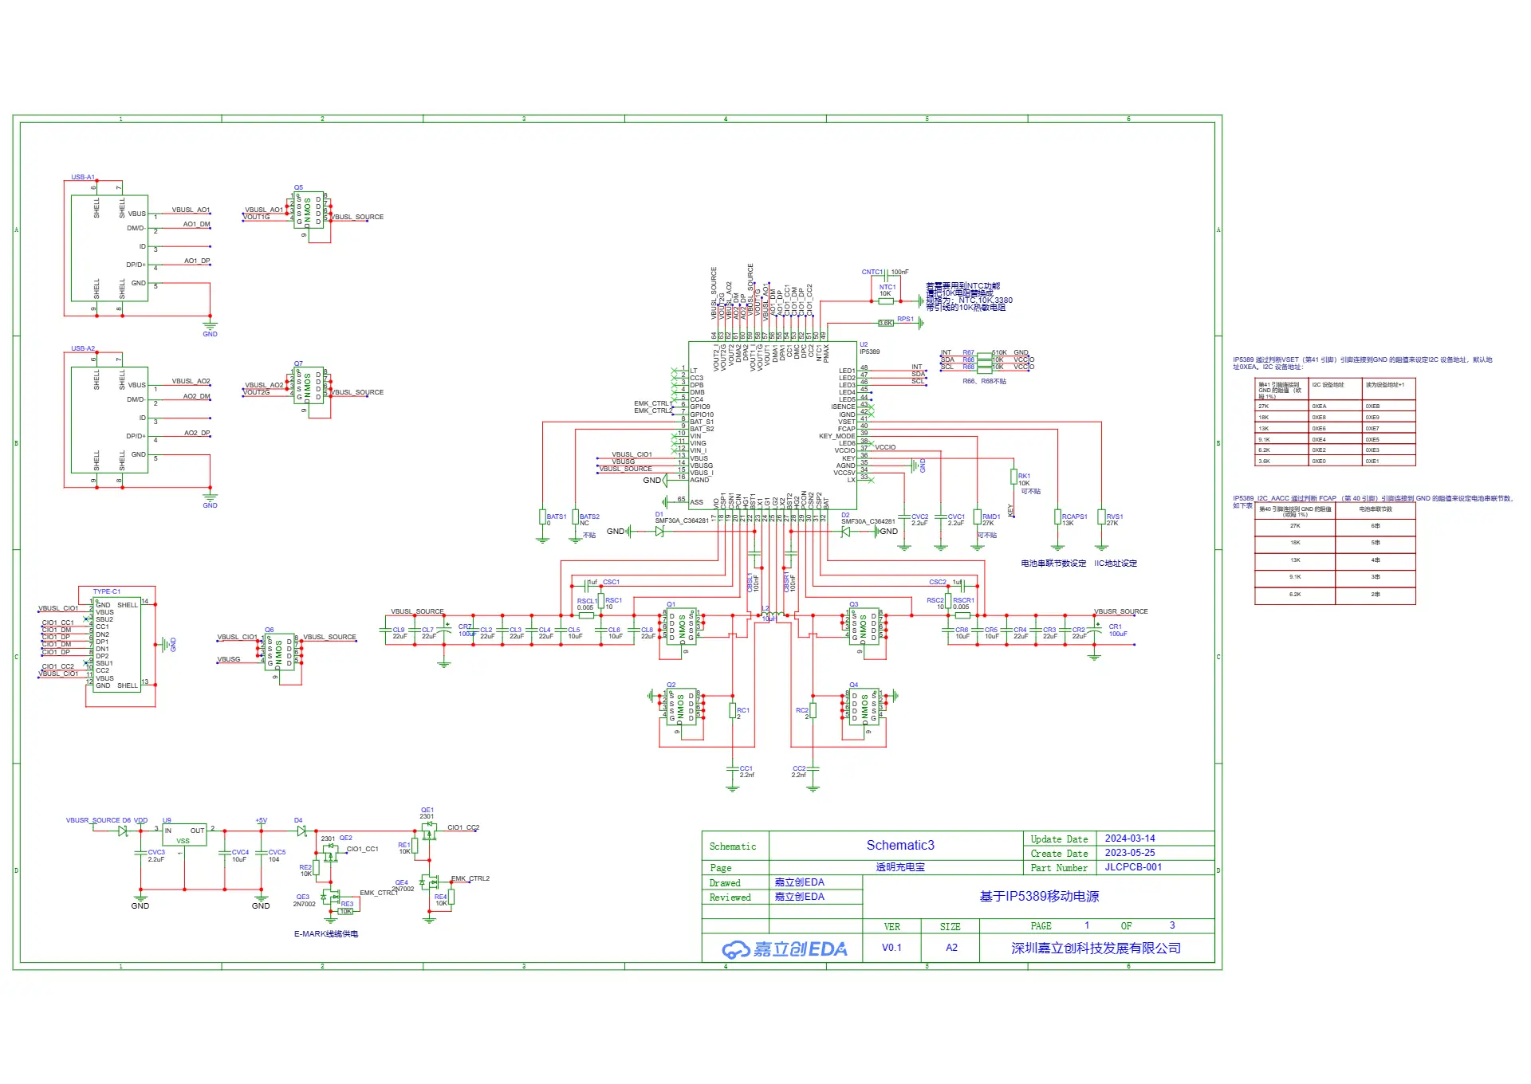Click the JLCEDA logo in title block

[x=784, y=949]
